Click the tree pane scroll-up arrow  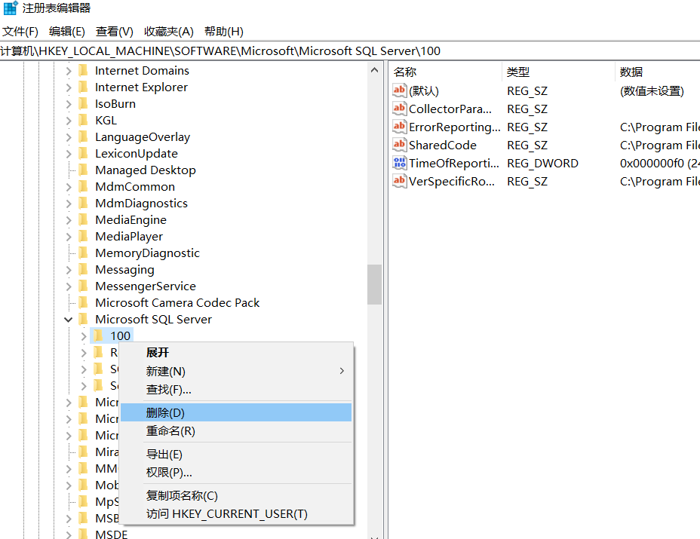pos(375,70)
